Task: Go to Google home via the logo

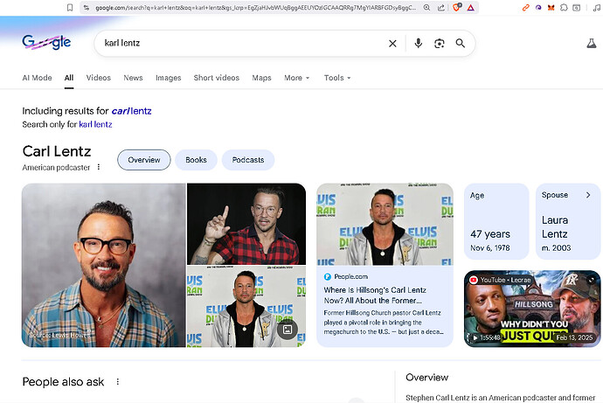Action: click(46, 42)
